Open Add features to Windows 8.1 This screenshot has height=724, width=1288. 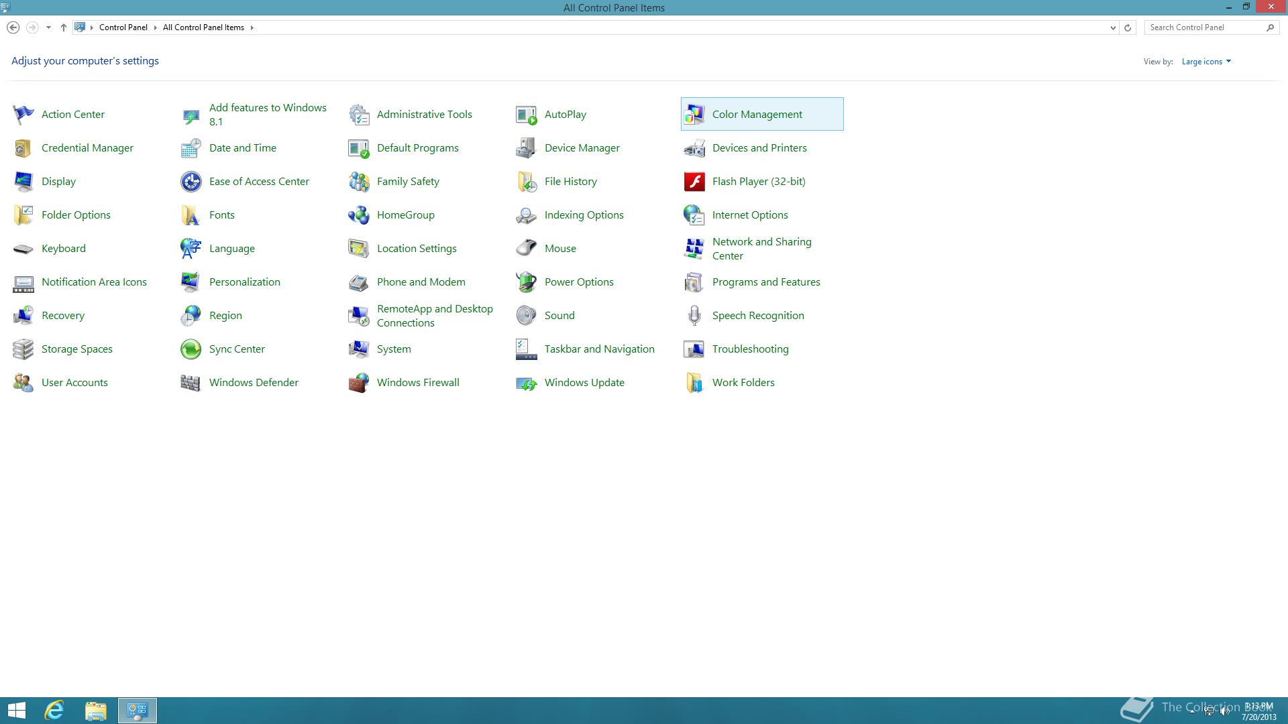[x=268, y=115]
